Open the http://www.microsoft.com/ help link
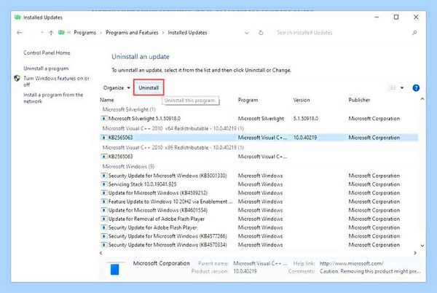 pyautogui.click(x=352, y=263)
